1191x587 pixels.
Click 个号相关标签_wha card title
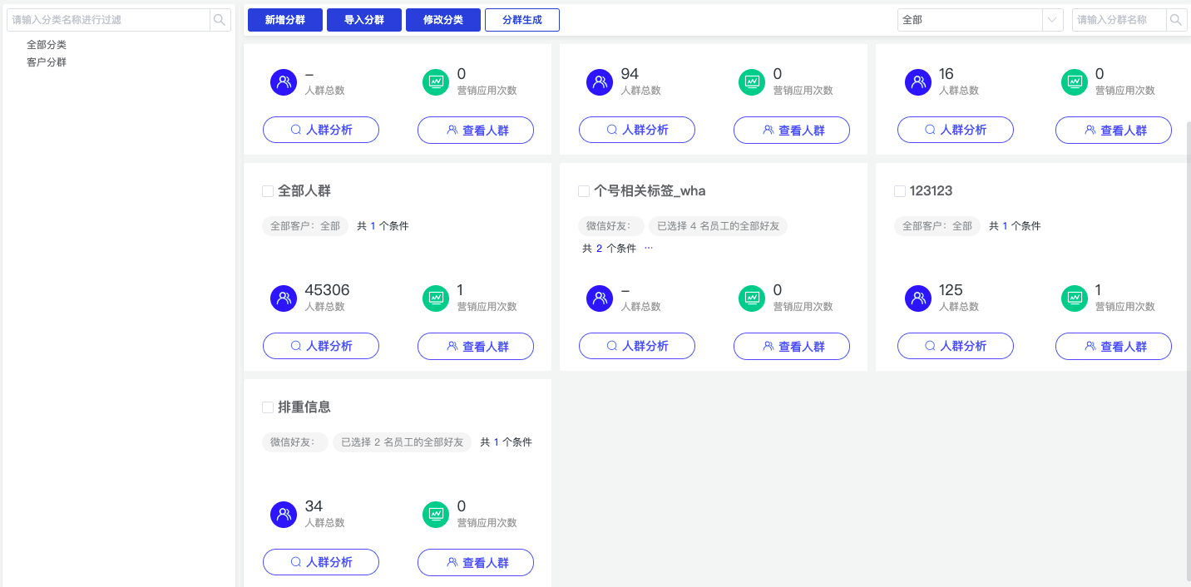(650, 191)
